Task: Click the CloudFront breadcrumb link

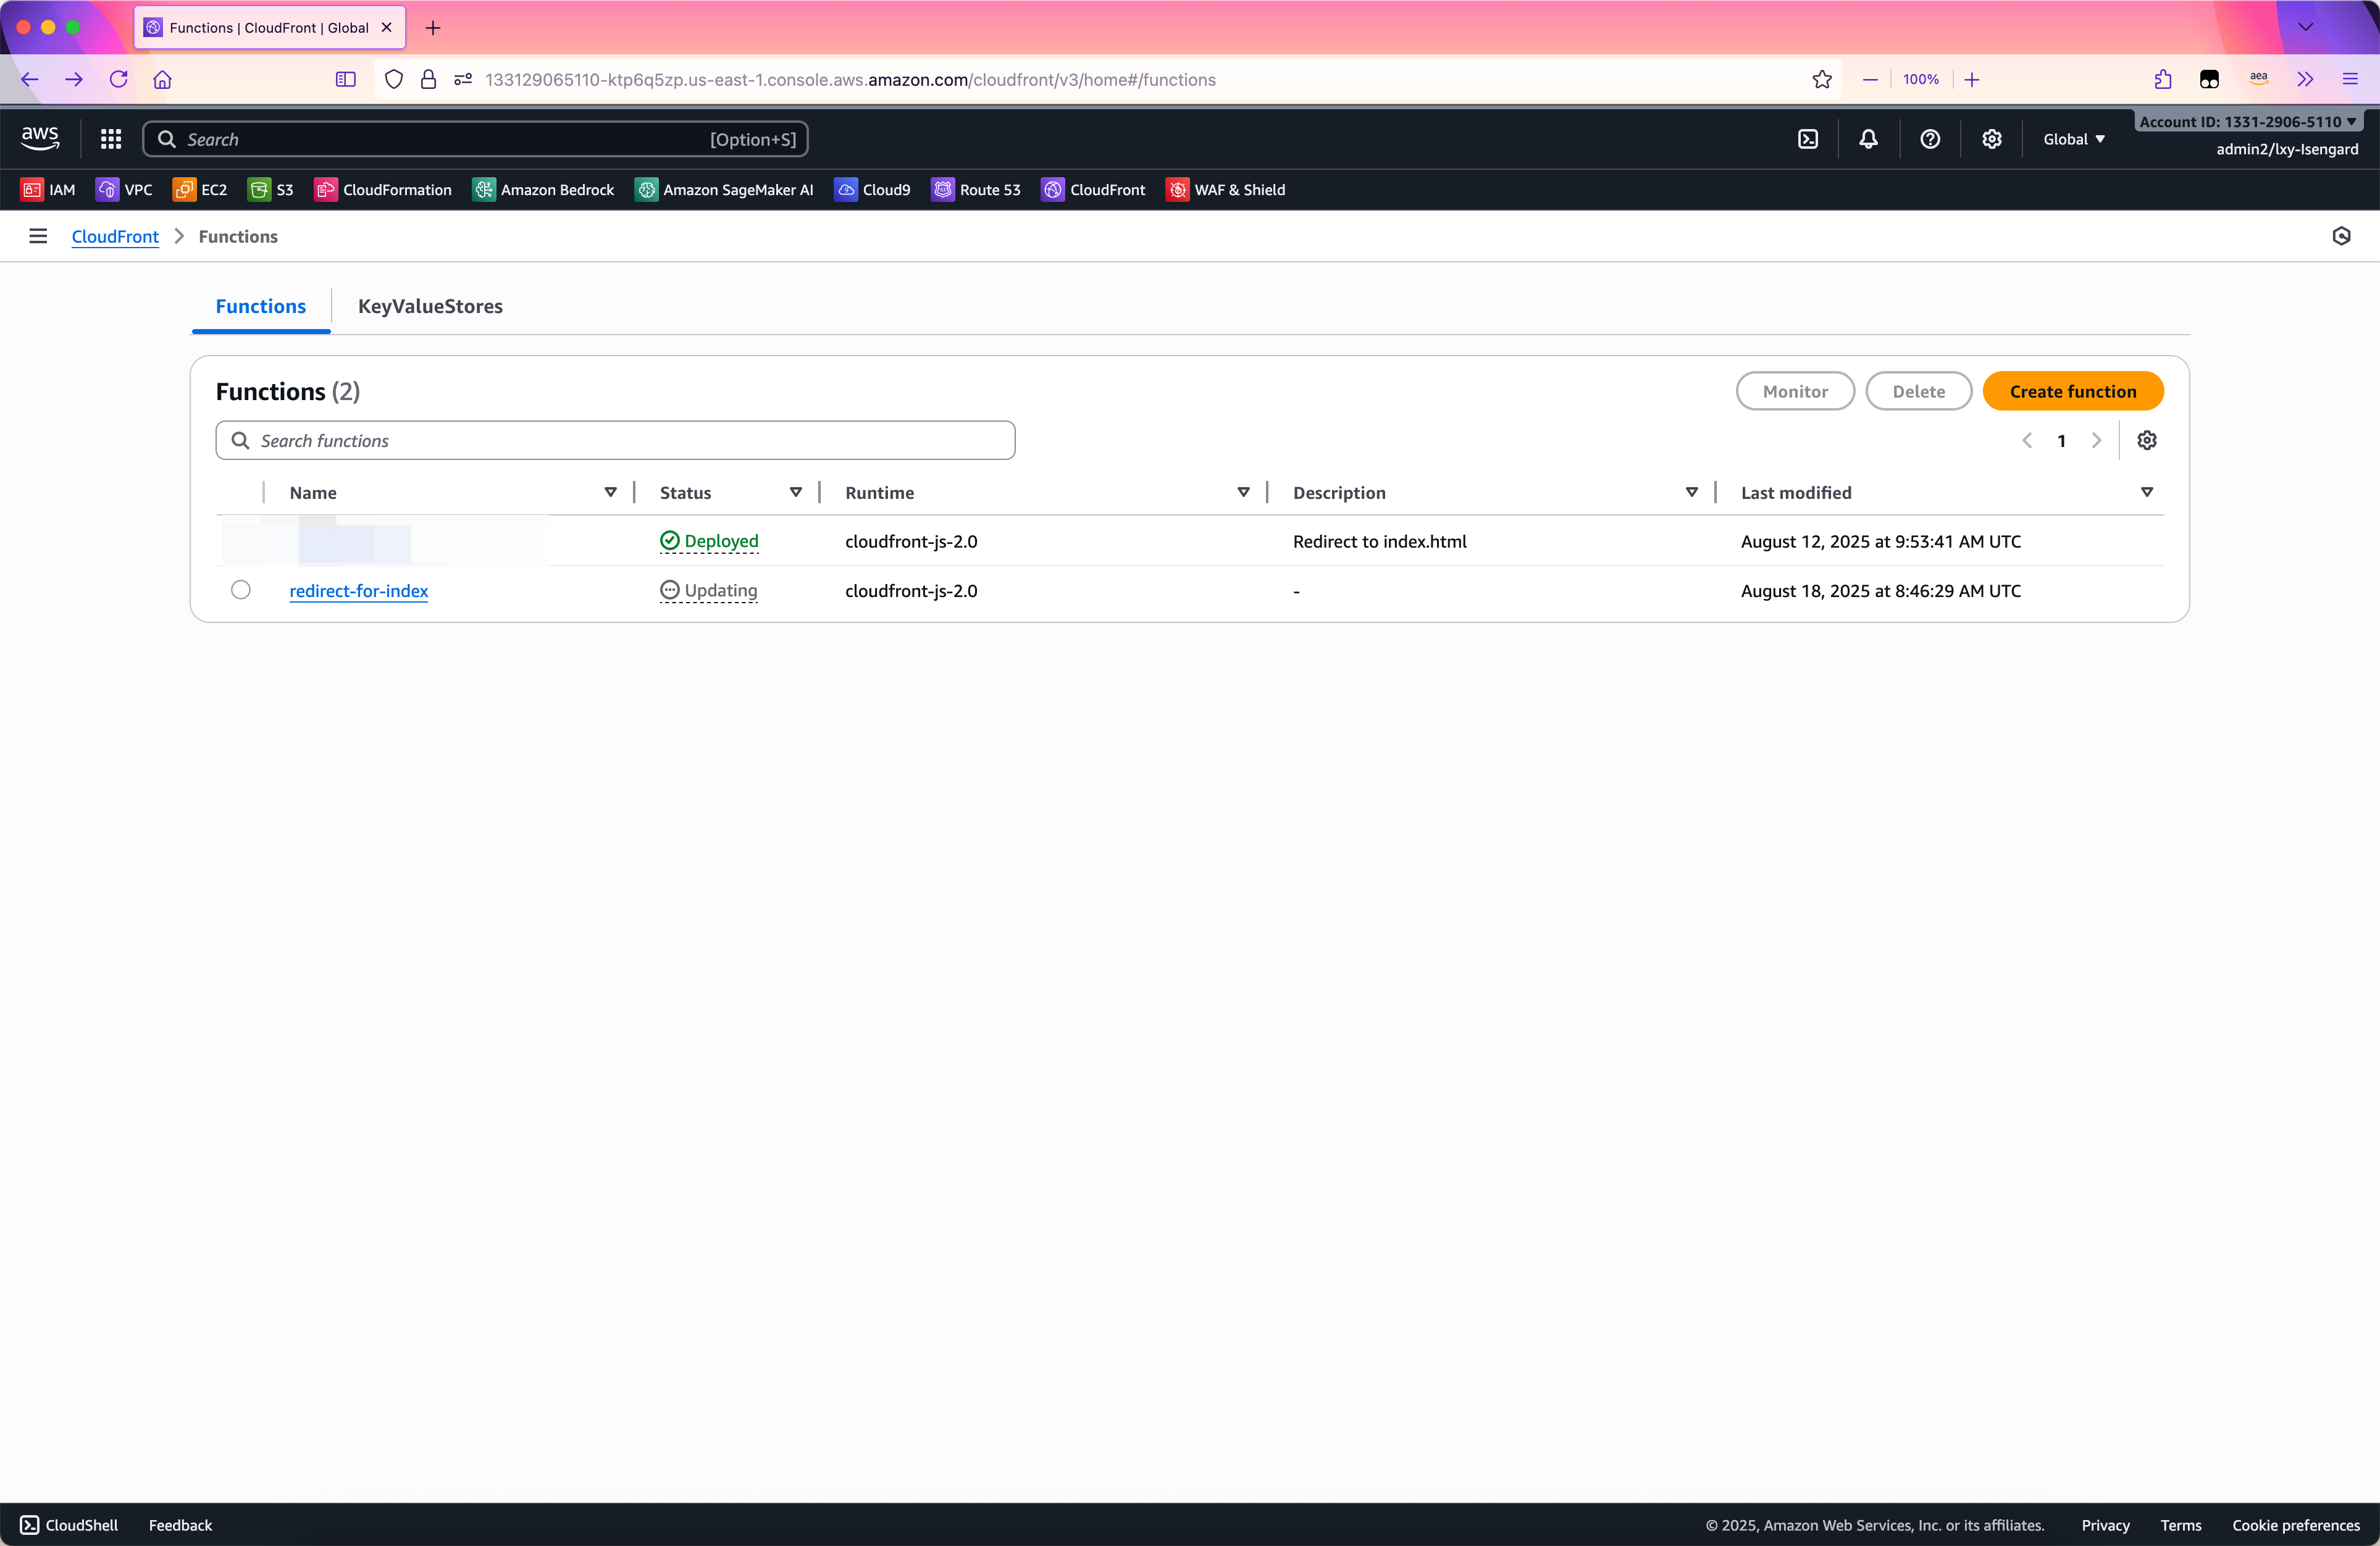Action: click(x=115, y=236)
